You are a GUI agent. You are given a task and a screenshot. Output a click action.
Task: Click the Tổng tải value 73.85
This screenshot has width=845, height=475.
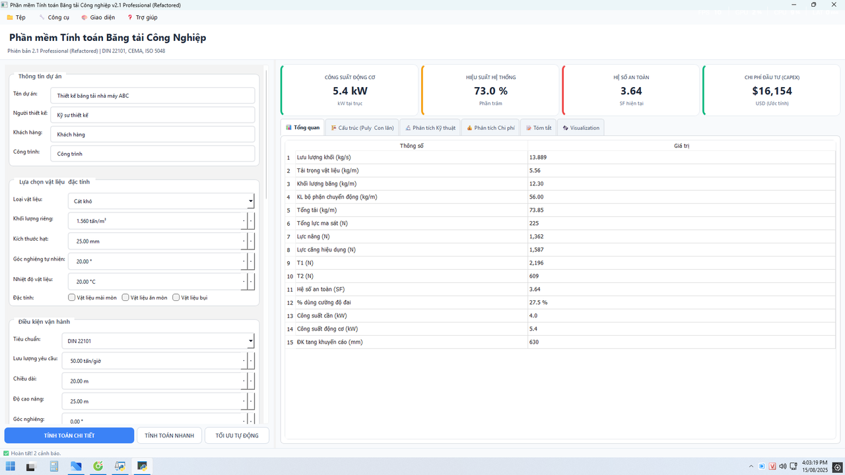(682, 210)
